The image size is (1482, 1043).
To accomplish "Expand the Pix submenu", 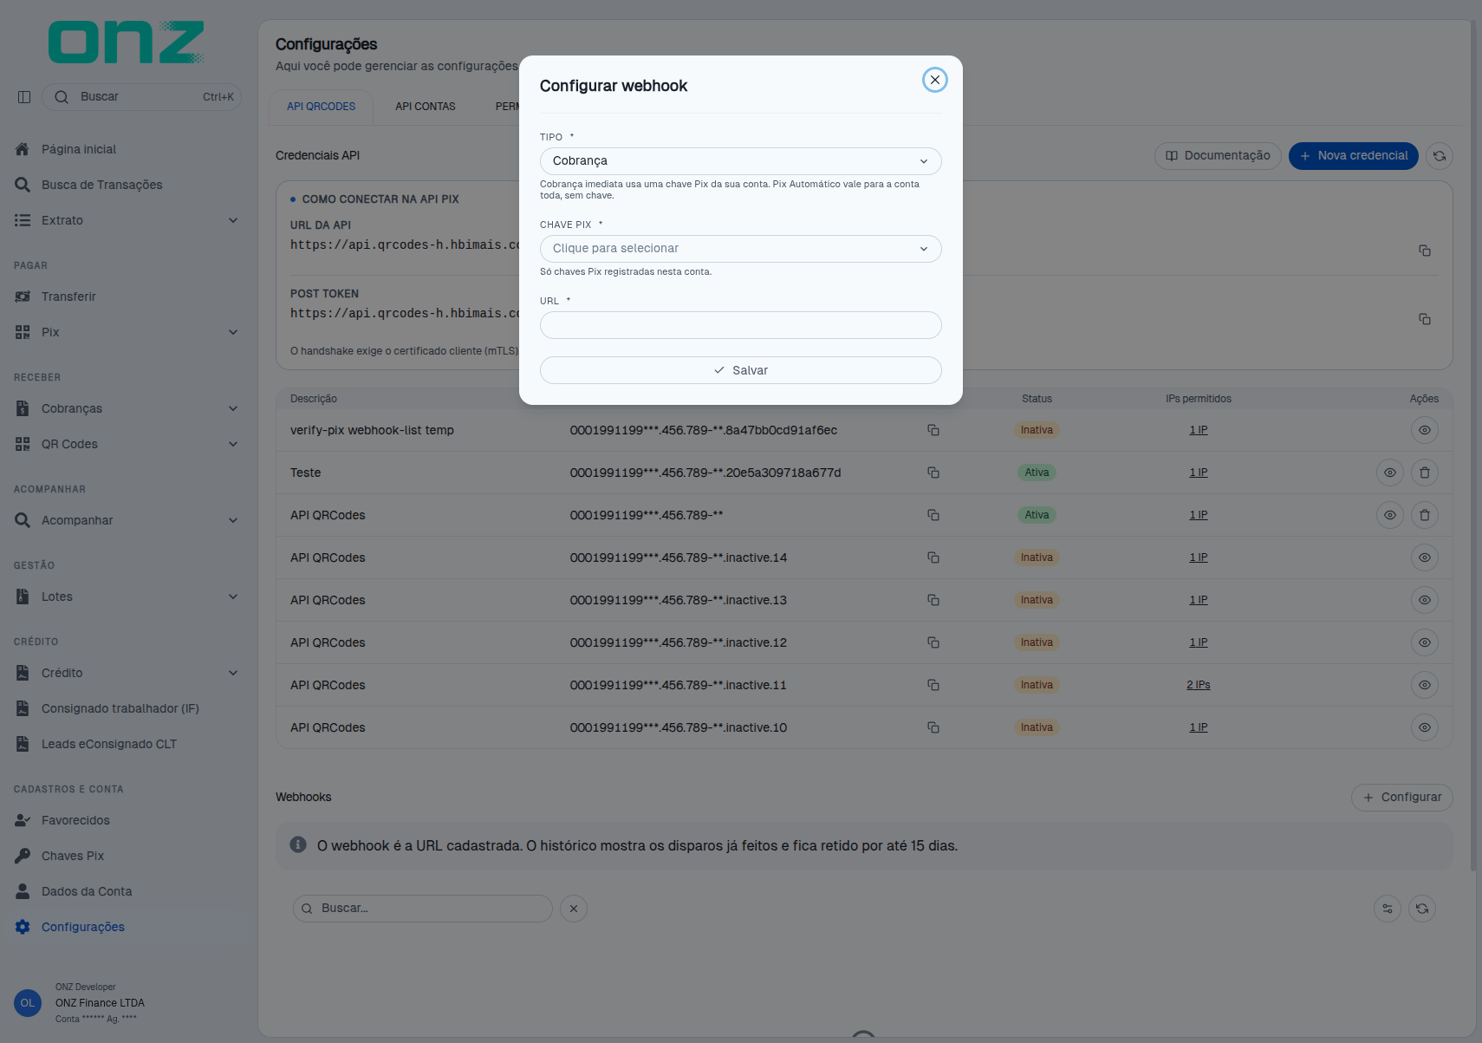I will coord(127,332).
